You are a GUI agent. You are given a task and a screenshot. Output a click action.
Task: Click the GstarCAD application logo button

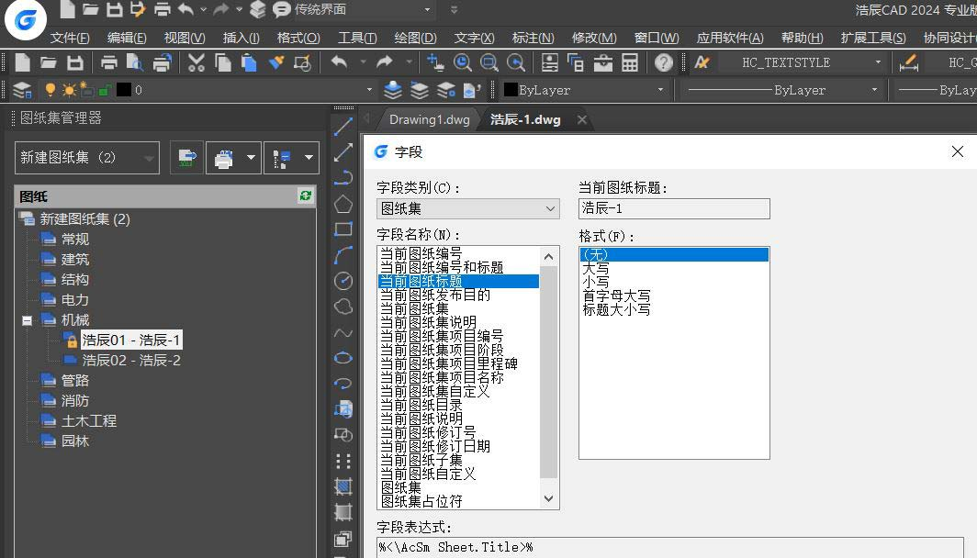(x=26, y=19)
